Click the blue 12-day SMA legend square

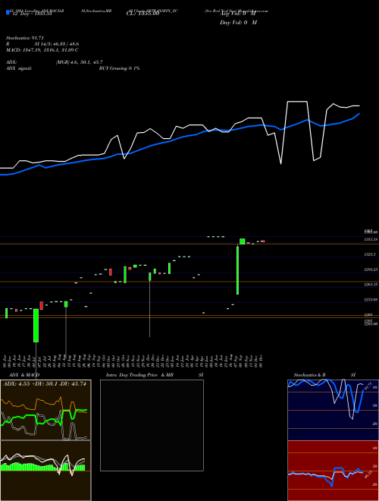coord(8,12)
